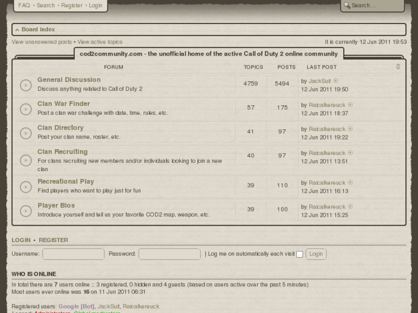View latest post icon in Player Bios row
This screenshot has height=313, width=418.
351,206
